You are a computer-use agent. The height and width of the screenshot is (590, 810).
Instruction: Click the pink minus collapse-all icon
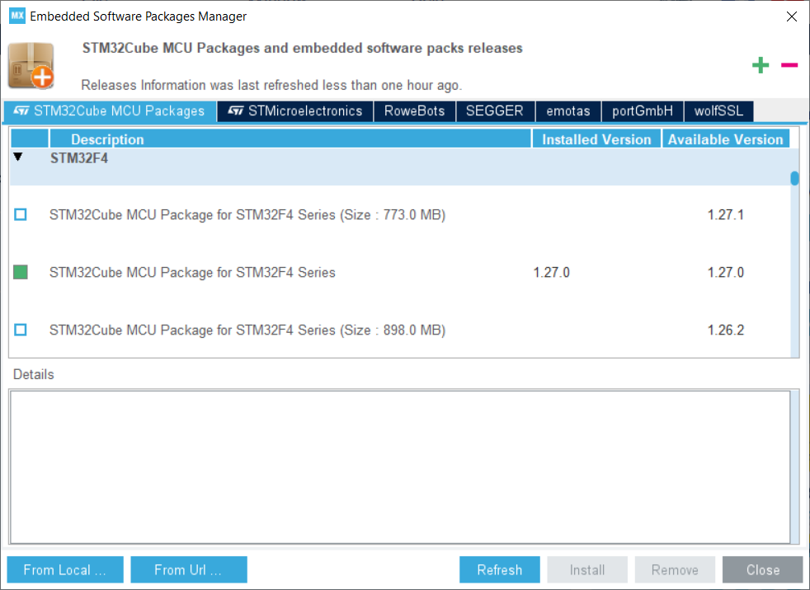click(789, 65)
